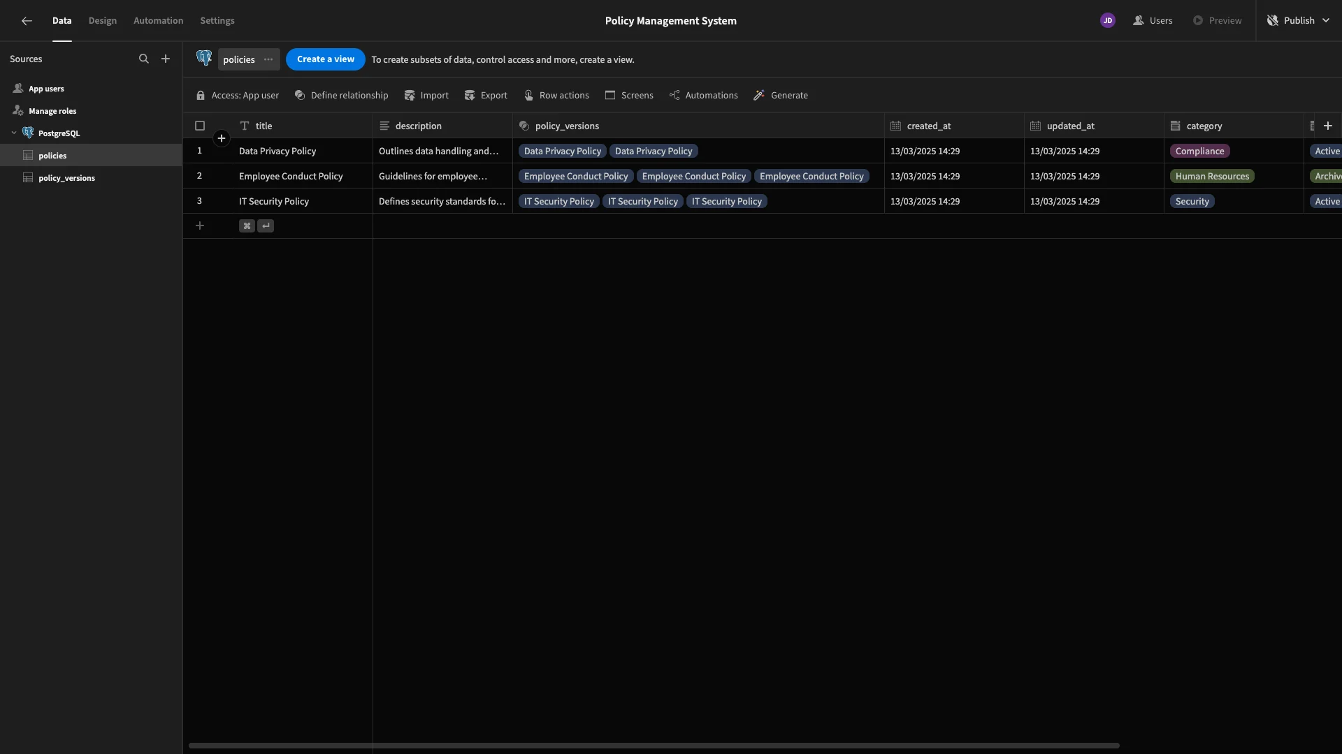Viewport: 1342px width, 754px height.
Task: Click the App users icon in sidebar
Action: tap(18, 89)
